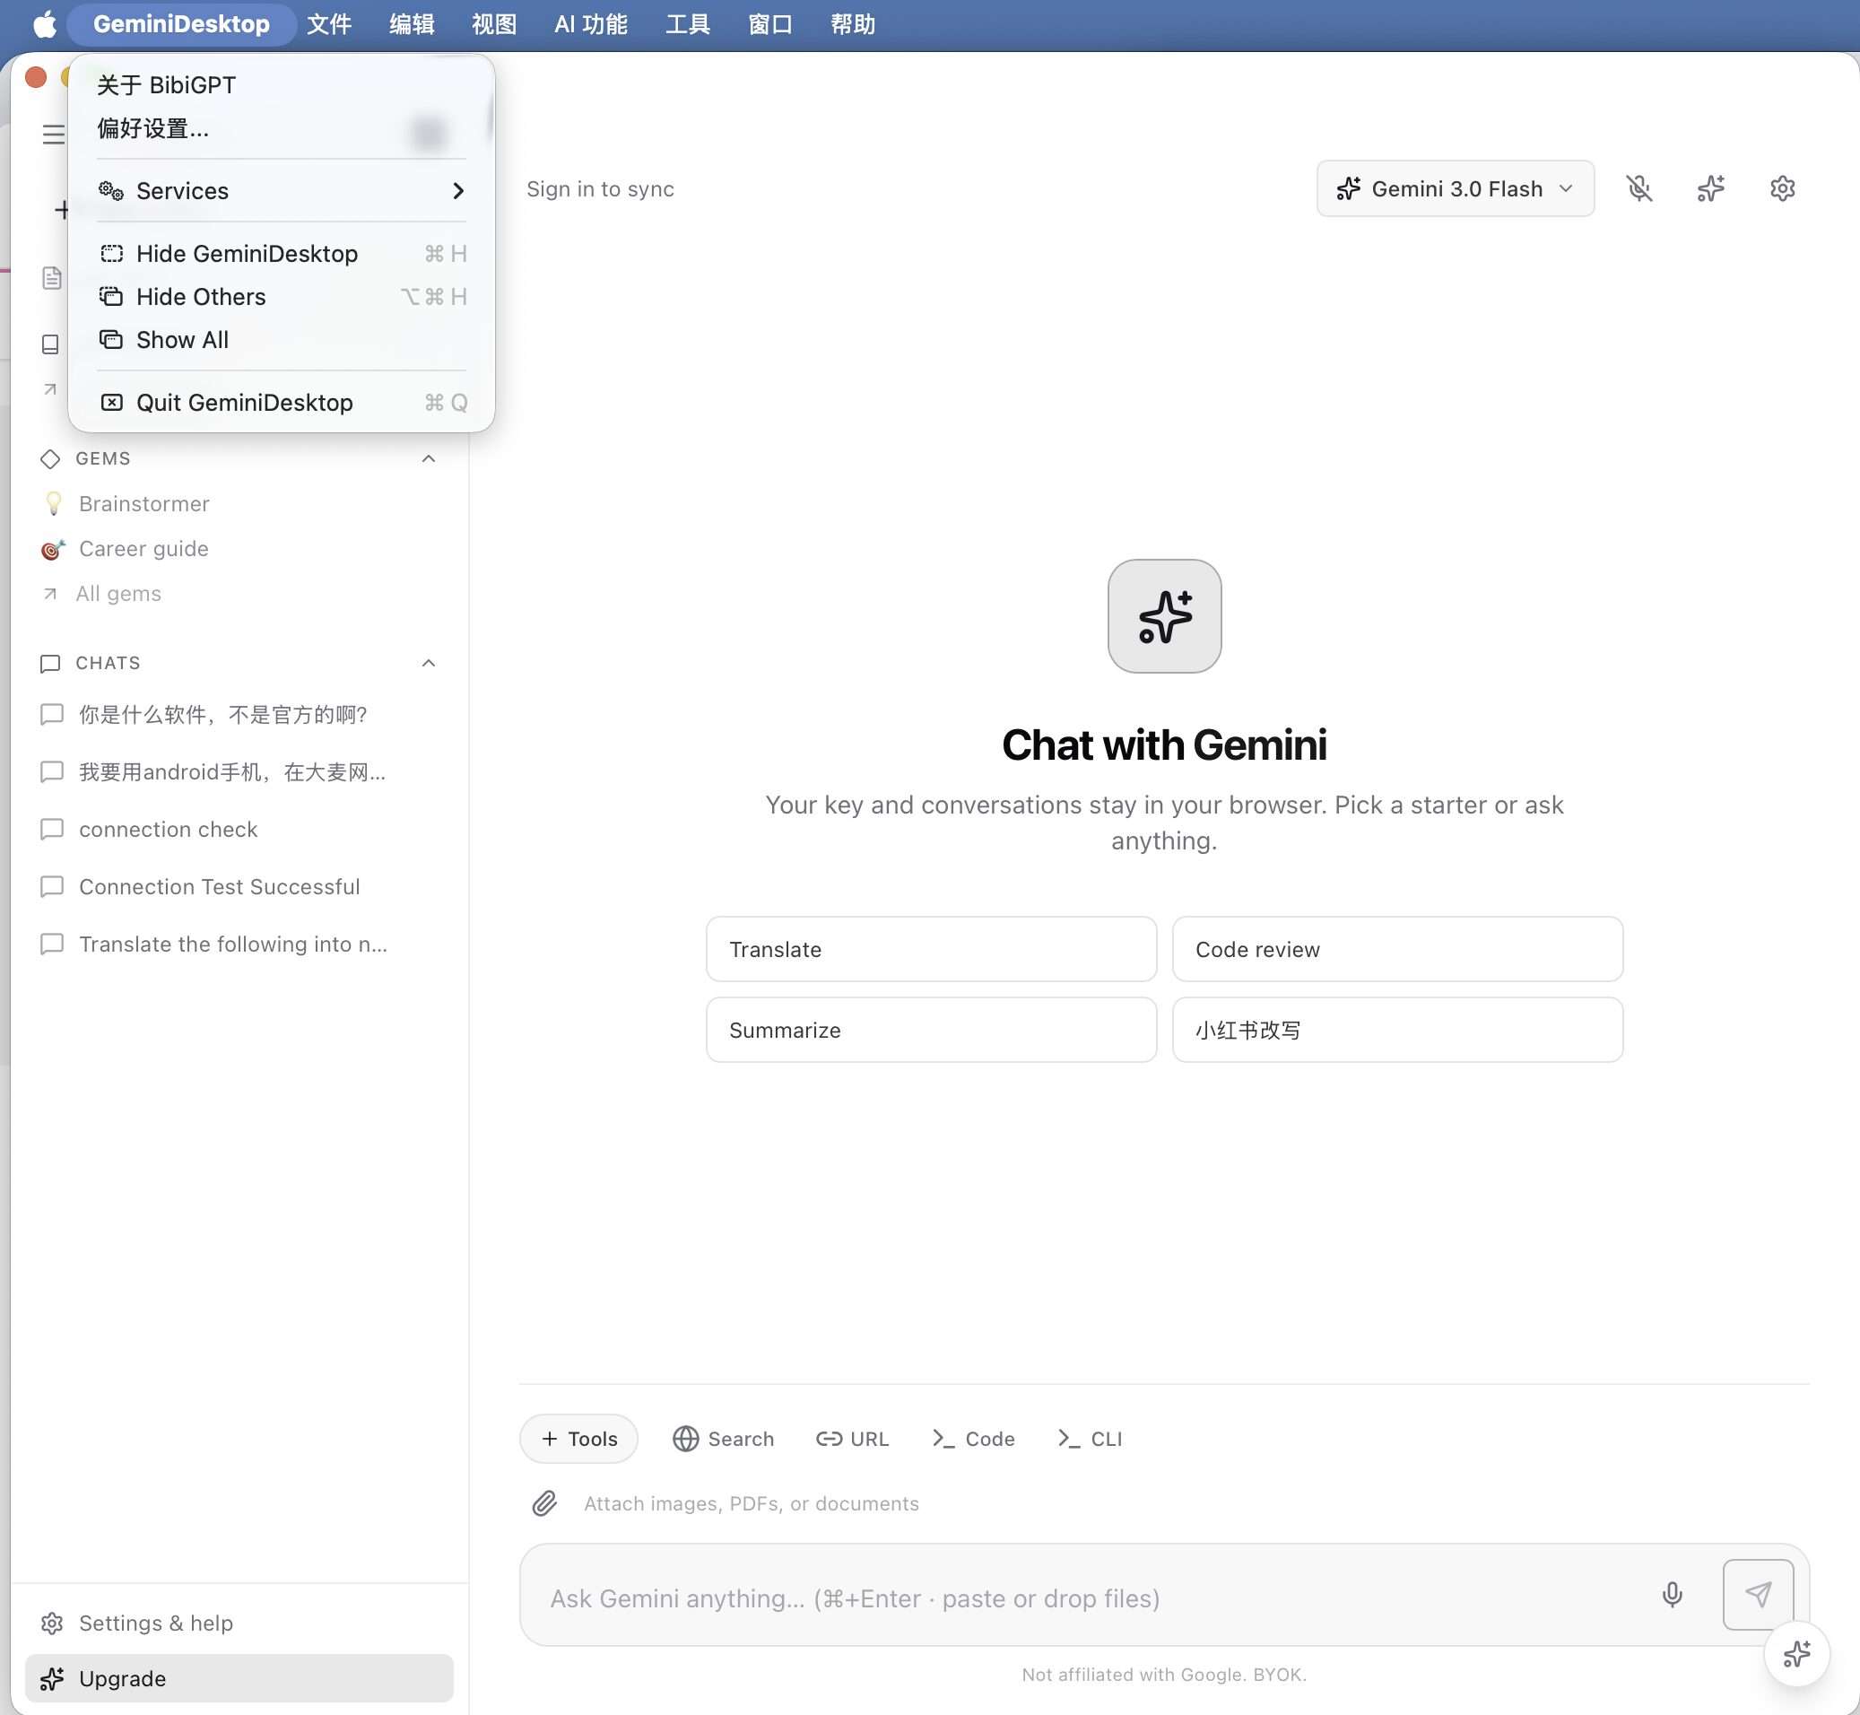The height and width of the screenshot is (1715, 1860).
Task: Toggle the muted microphone icon in header
Action: coord(1639,188)
